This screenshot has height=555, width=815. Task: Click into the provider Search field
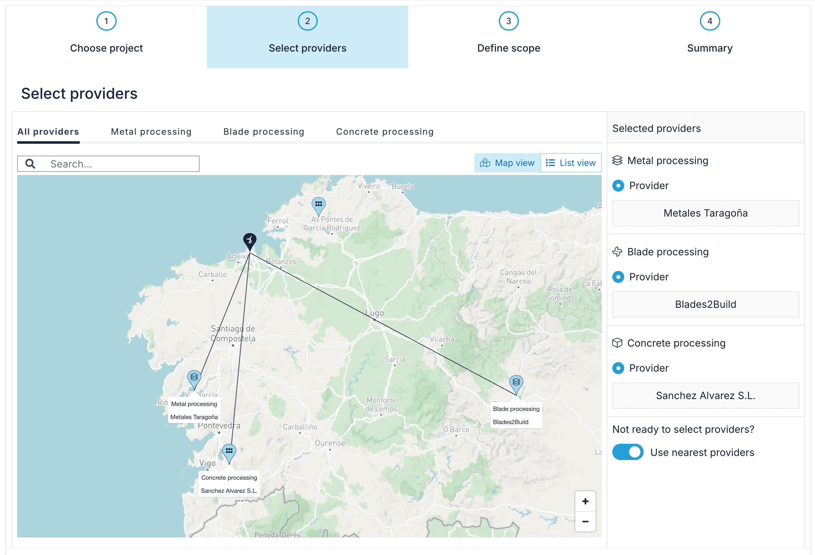(119, 164)
